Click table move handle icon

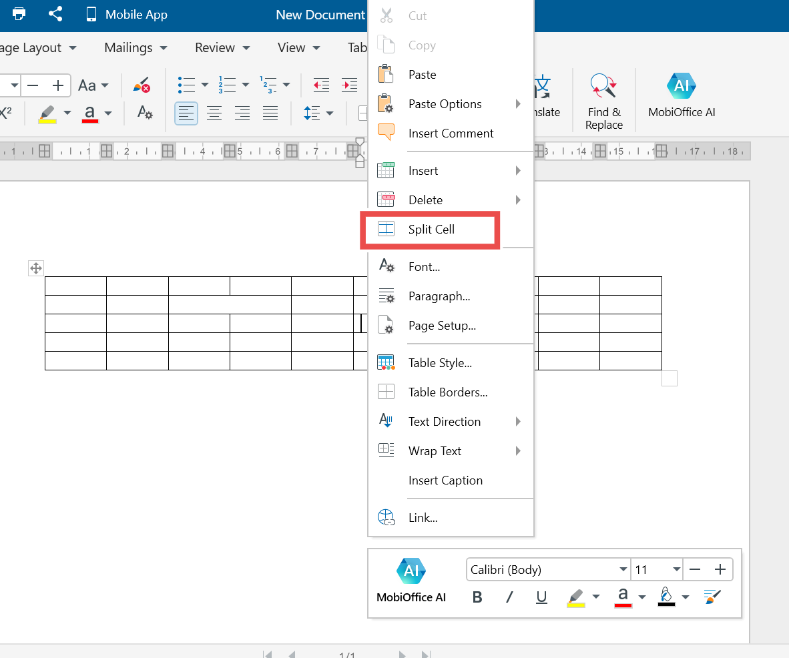[x=36, y=268]
